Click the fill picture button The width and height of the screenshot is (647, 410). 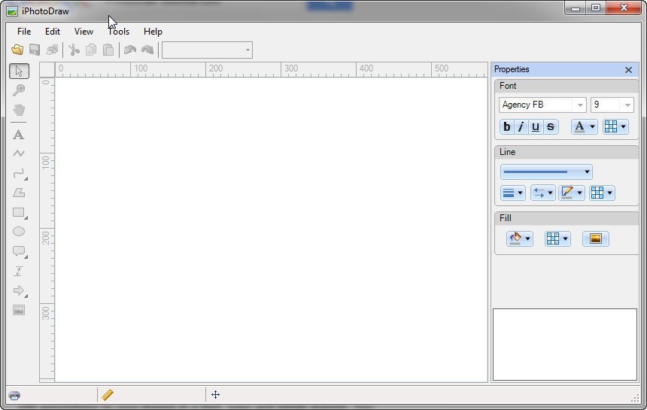point(595,238)
